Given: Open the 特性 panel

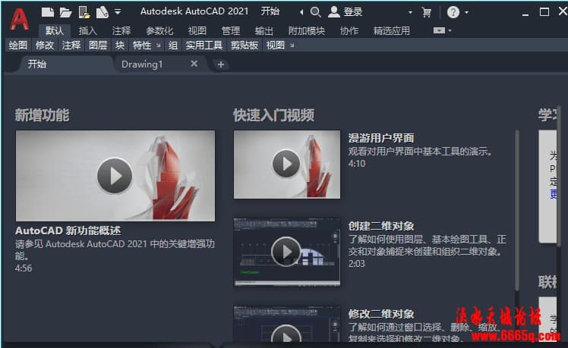Looking at the screenshot, I should (x=142, y=45).
